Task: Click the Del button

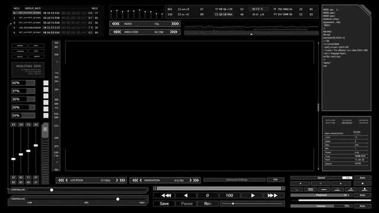Action: click(x=275, y=180)
